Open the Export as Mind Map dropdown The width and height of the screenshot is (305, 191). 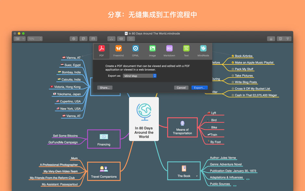140,76
